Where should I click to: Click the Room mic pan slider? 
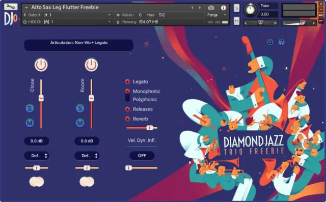pyautogui.click(x=87, y=168)
